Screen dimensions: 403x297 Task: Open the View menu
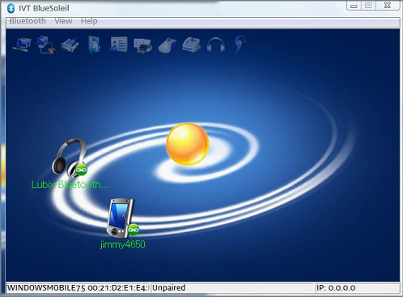click(x=63, y=21)
